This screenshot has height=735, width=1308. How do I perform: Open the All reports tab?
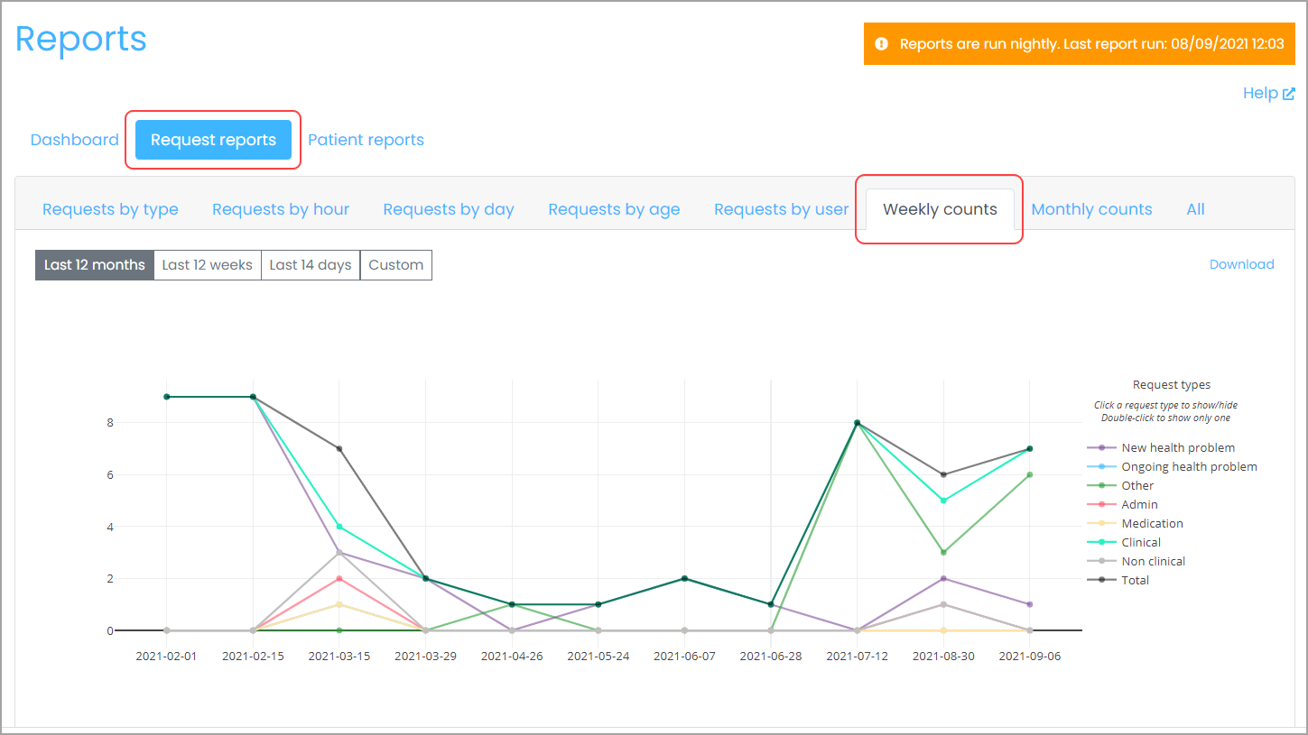(1195, 209)
